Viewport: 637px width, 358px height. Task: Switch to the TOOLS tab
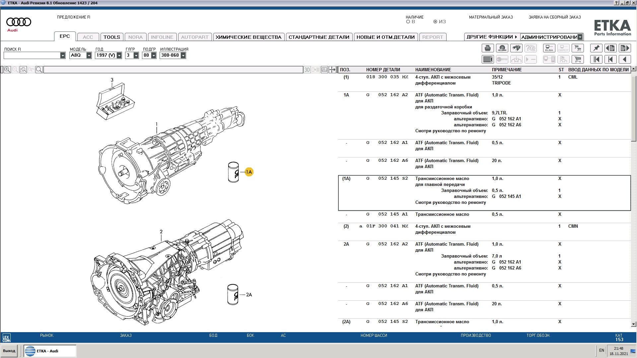[111, 37]
